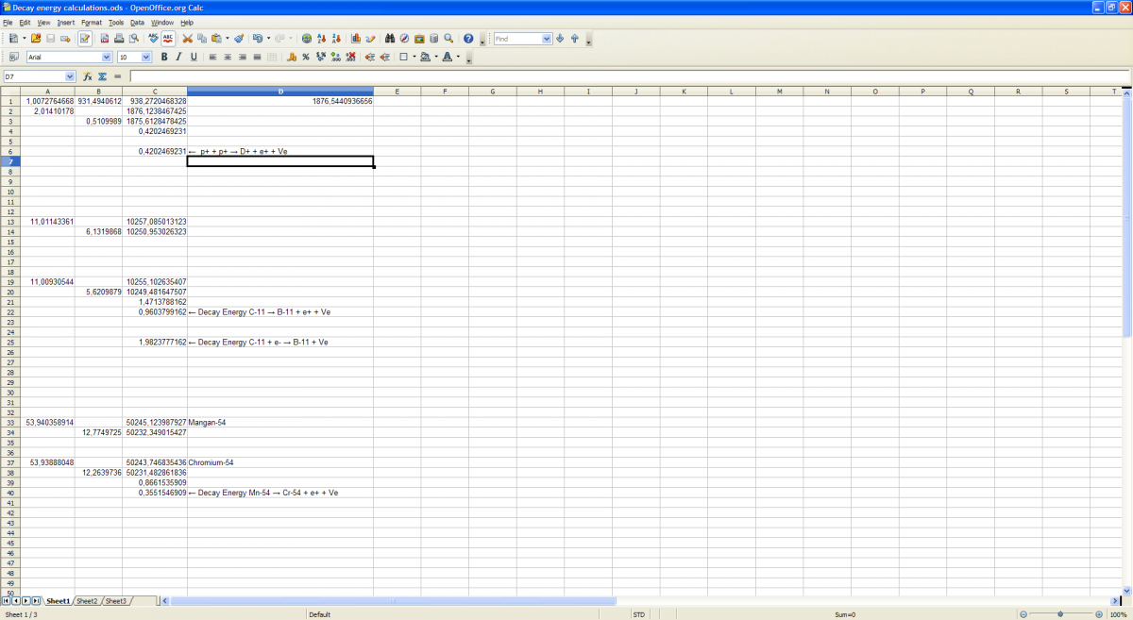Open the Arial font name dropdown
Screen dimensions: 1133x620
[x=106, y=58]
